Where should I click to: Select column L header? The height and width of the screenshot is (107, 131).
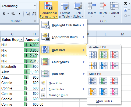pyautogui.click(x=105, y=34)
